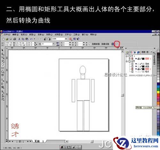Open 效果 (Effects) menu

tap(49, 35)
